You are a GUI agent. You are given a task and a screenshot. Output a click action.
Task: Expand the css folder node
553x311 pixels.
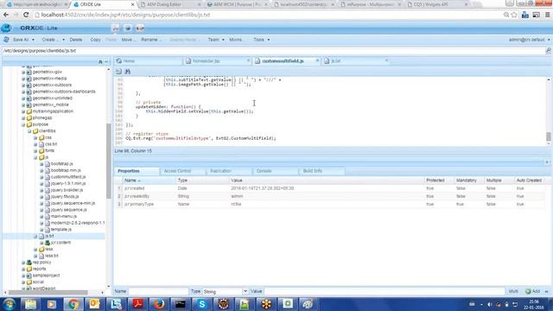[x=35, y=137]
